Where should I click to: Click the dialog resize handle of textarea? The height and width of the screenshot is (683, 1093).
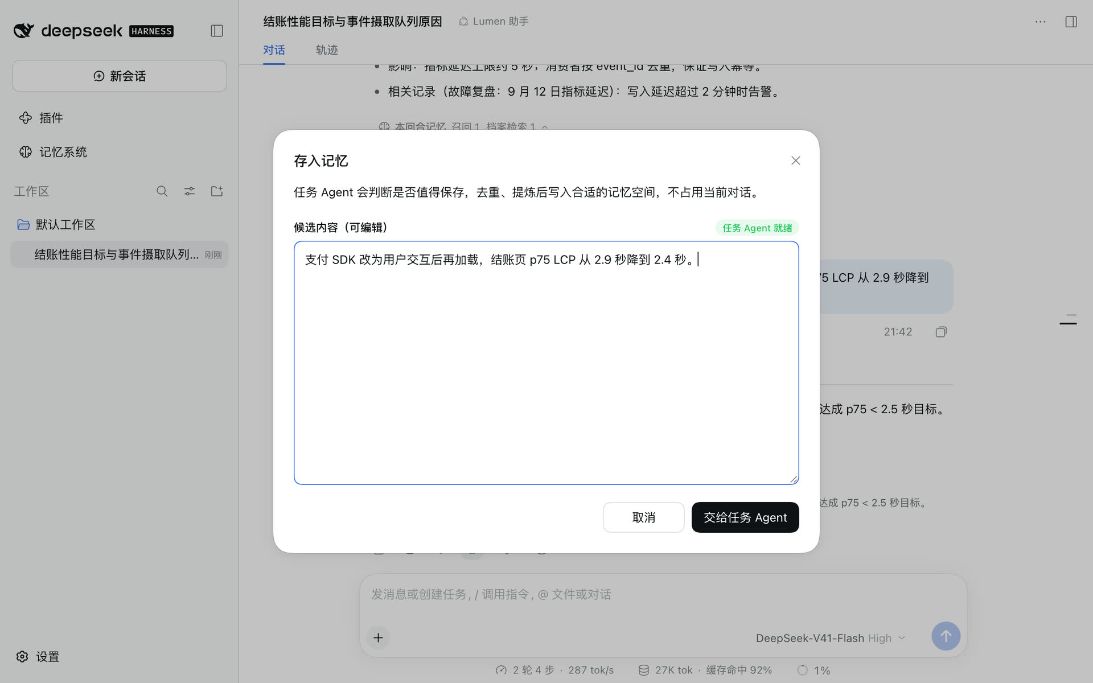794,479
